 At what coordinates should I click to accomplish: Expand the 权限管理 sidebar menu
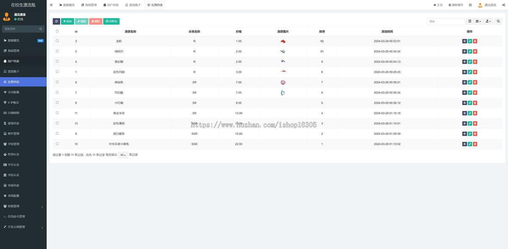[23, 206]
